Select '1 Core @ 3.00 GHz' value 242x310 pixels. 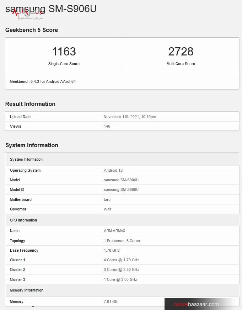coord(120,279)
